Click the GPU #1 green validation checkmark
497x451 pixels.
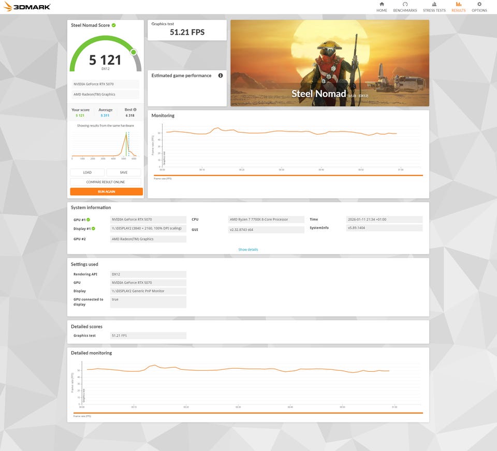(x=88, y=220)
